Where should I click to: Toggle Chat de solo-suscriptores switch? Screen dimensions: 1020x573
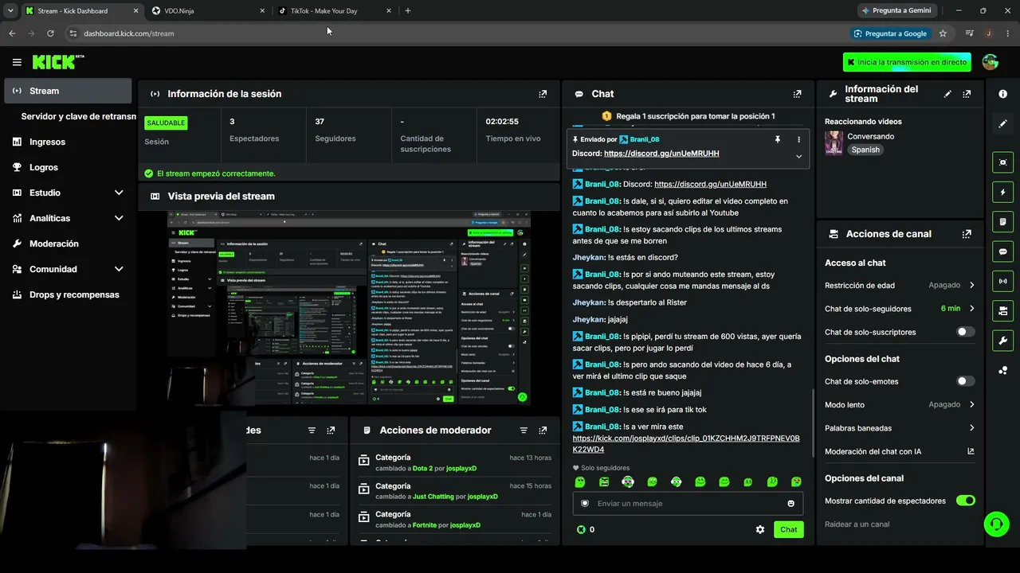(x=965, y=332)
